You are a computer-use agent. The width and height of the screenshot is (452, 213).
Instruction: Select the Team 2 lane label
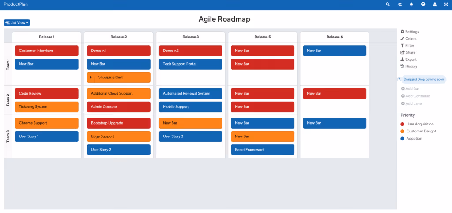[x=8, y=100]
